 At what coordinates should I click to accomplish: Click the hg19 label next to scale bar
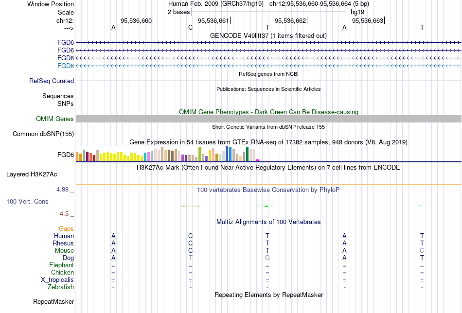tap(357, 12)
